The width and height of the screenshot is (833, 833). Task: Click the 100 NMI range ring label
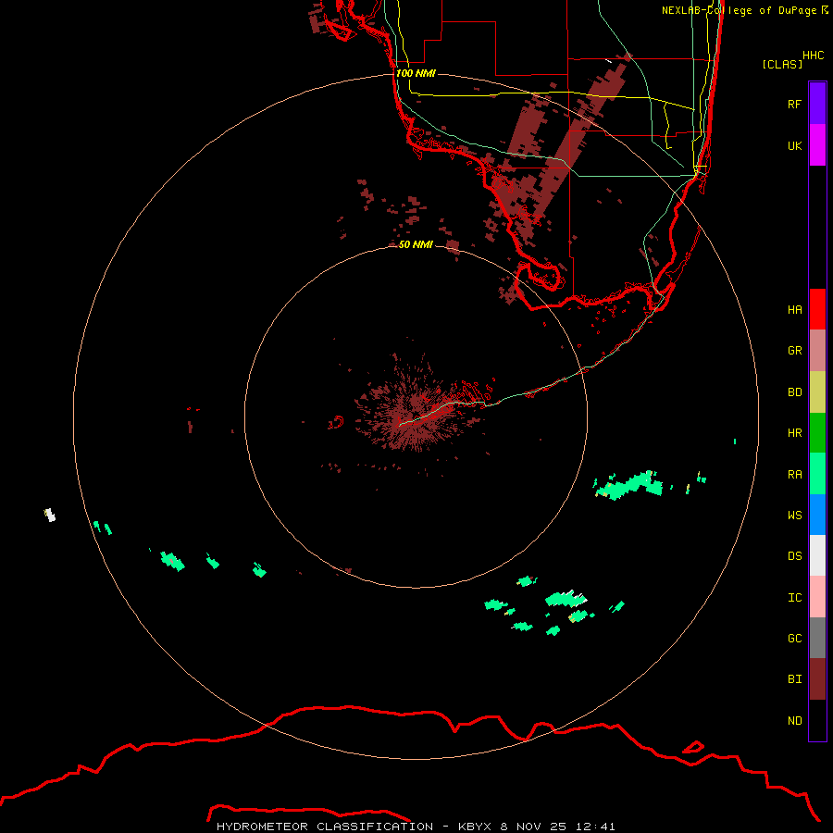[x=416, y=73]
